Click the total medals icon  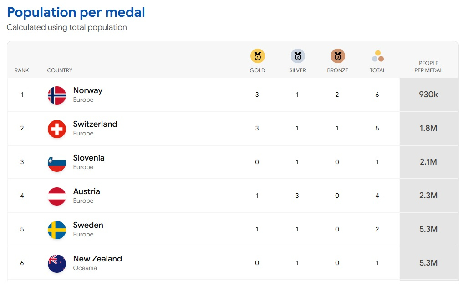(x=377, y=56)
